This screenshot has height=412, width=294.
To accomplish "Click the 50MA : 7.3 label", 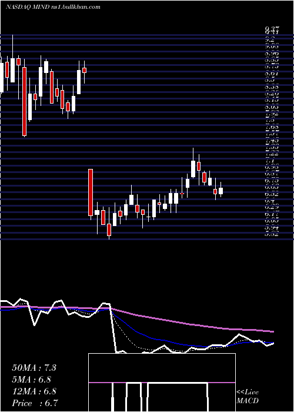I will point(34,368).
